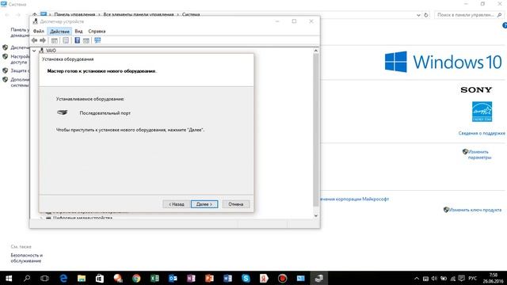Screen dimensions: 507x285
Task: Launch Outlook from taskbar
Action: click(x=173, y=278)
